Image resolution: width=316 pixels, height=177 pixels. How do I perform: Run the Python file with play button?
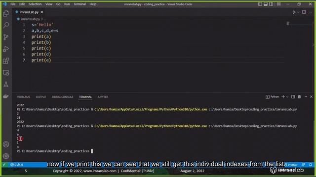(294, 12)
